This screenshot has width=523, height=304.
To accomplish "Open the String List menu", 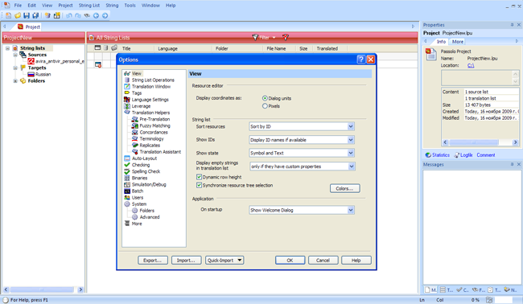I will coord(89,6).
